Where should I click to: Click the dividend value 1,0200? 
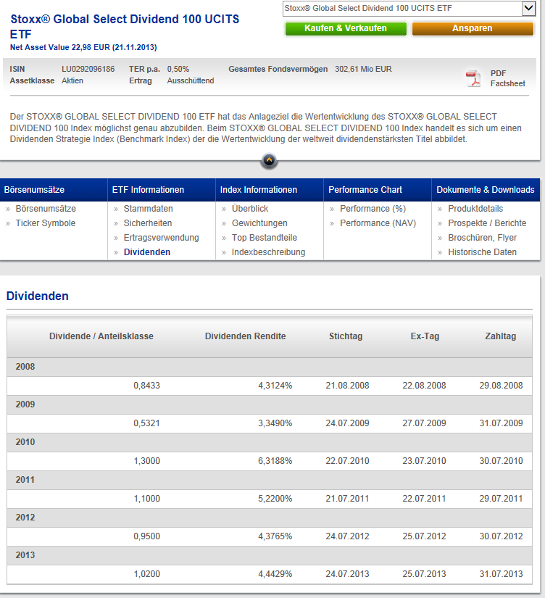pos(147,574)
